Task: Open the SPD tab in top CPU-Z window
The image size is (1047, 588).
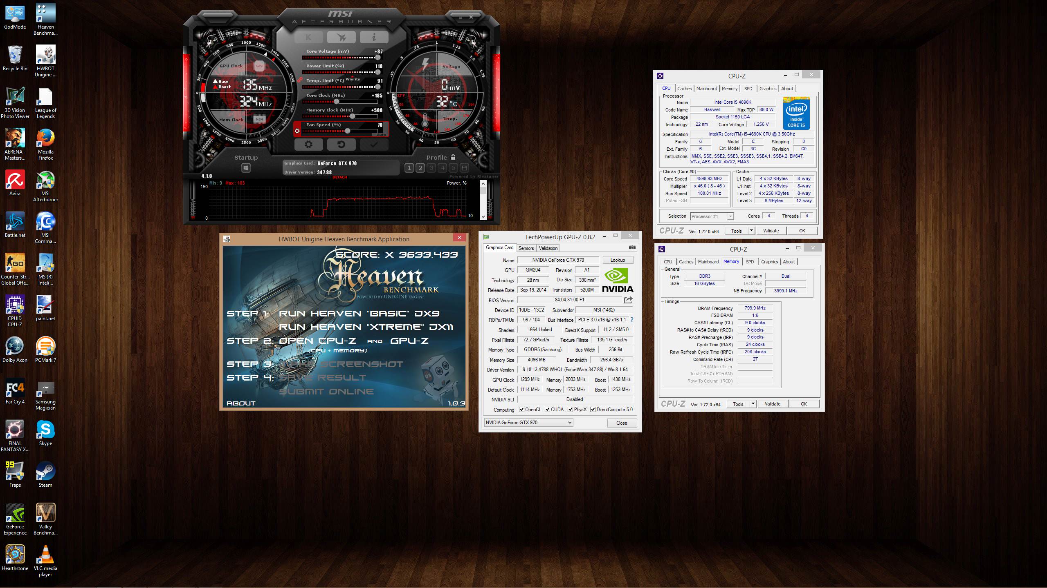Action: click(x=748, y=89)
